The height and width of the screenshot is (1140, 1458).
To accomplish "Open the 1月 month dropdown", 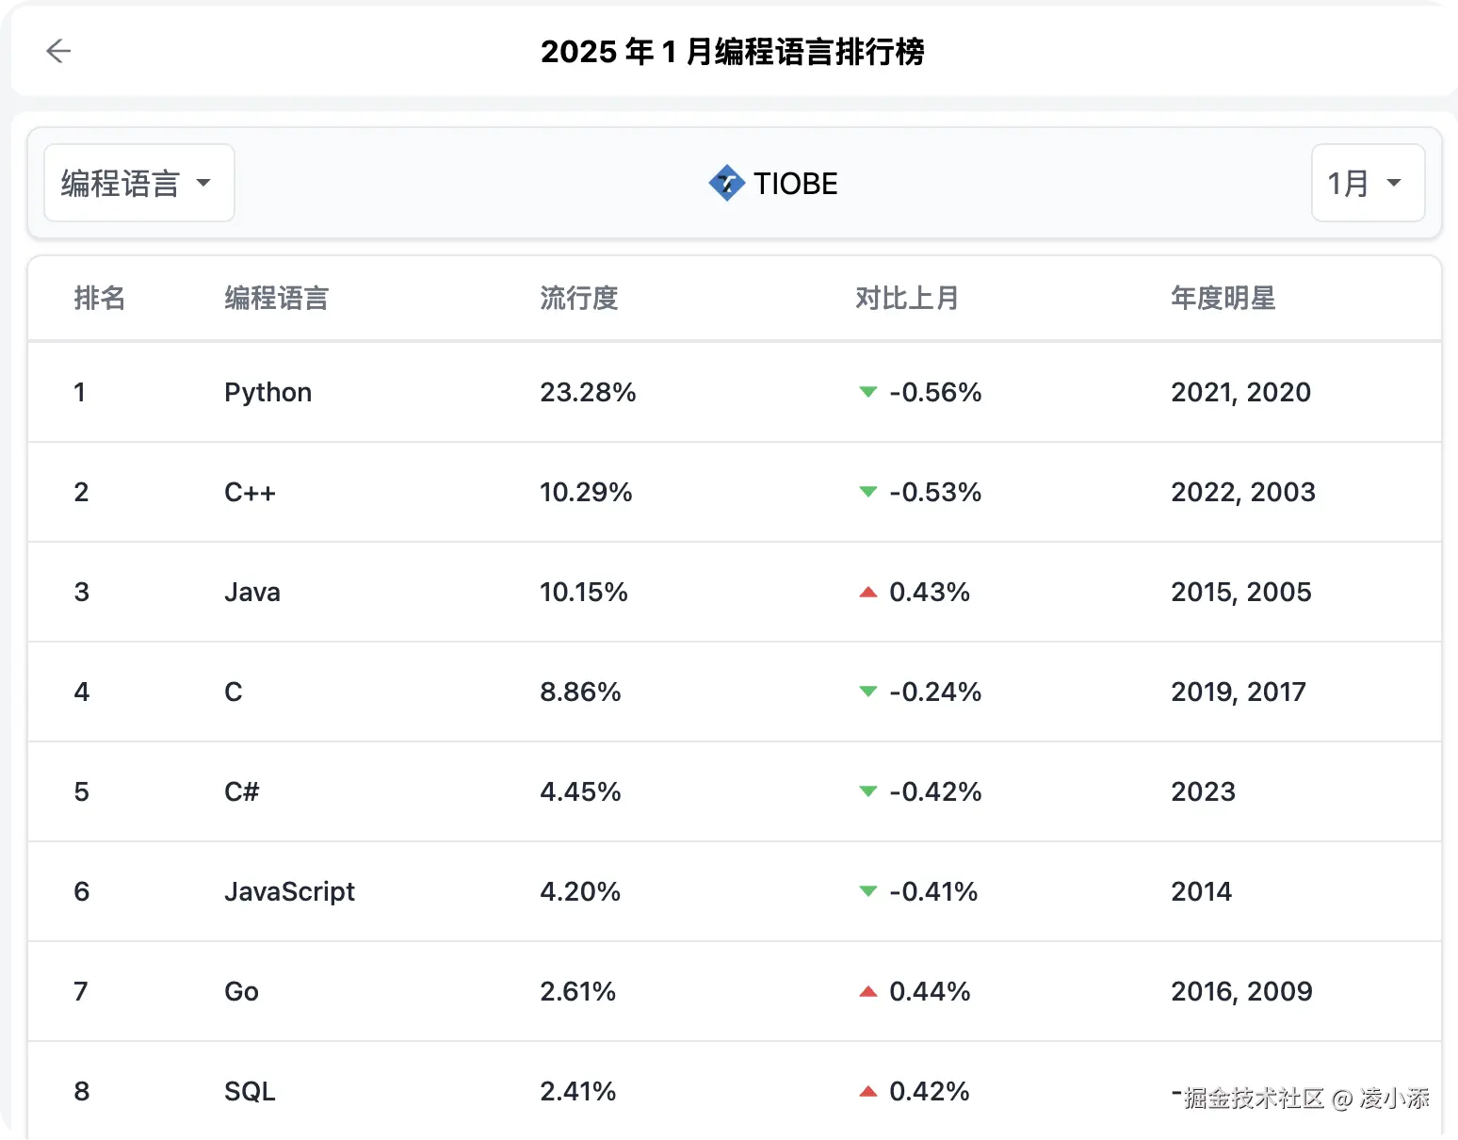I will pyautogui.click(x=1367, y=183).
